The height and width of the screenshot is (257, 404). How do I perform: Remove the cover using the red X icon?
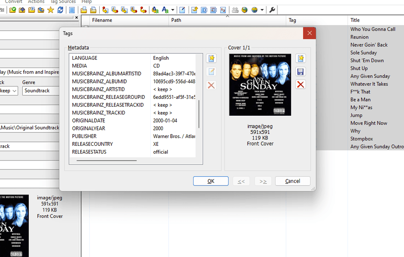(x=301, y=85)
